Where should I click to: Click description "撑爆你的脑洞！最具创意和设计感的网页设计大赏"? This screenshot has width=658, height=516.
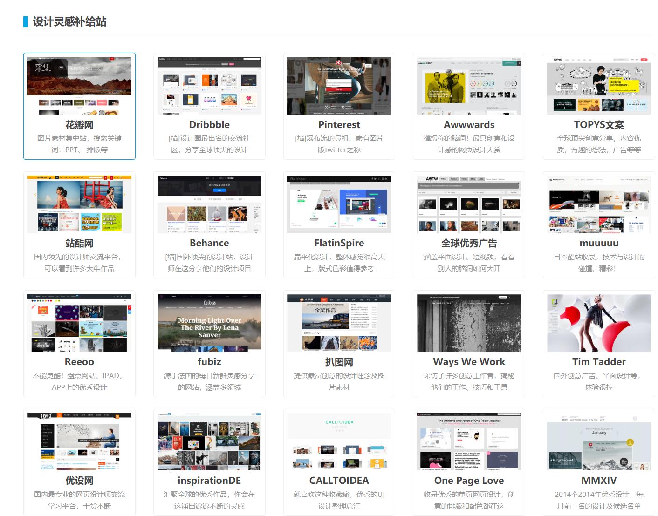coord(469,144)
